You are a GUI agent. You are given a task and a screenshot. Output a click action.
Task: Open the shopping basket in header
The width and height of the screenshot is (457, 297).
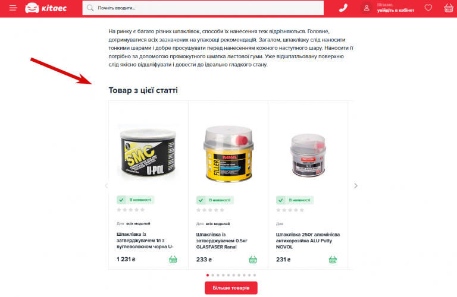click(449, 8)
